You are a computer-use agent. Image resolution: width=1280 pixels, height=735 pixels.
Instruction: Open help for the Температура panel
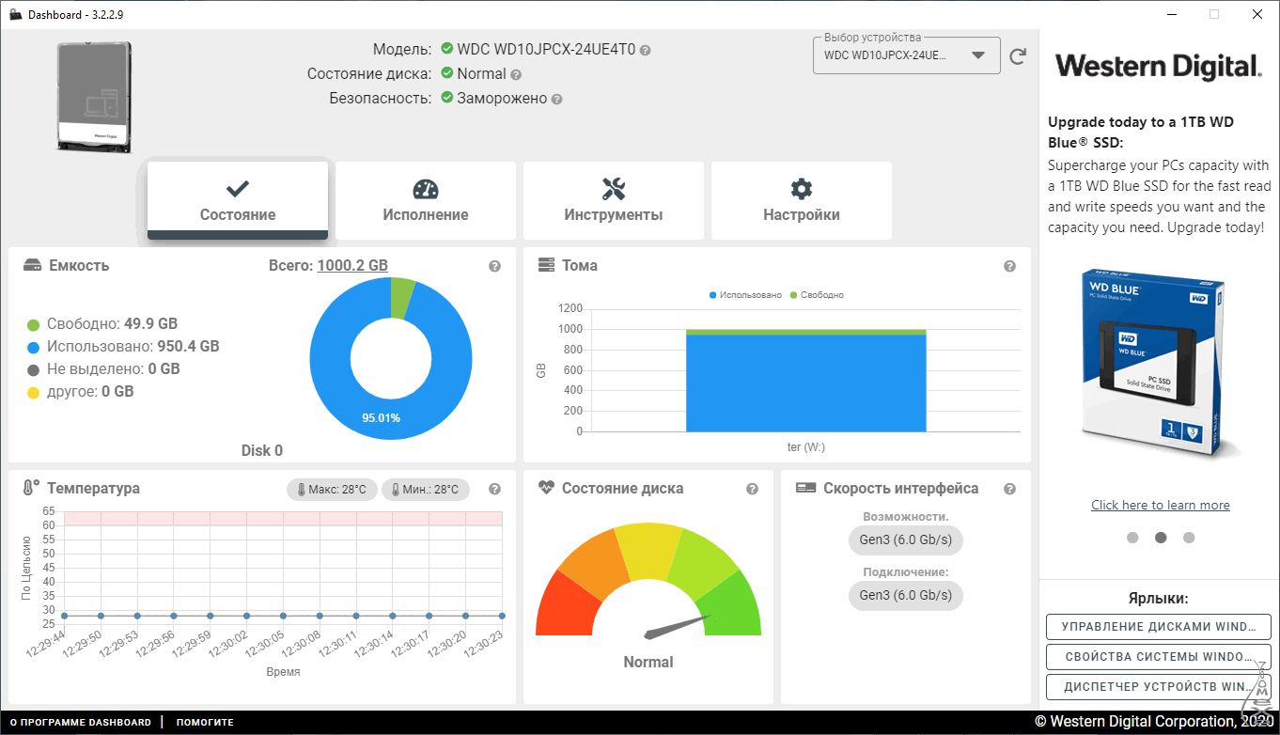coord(495,490)
